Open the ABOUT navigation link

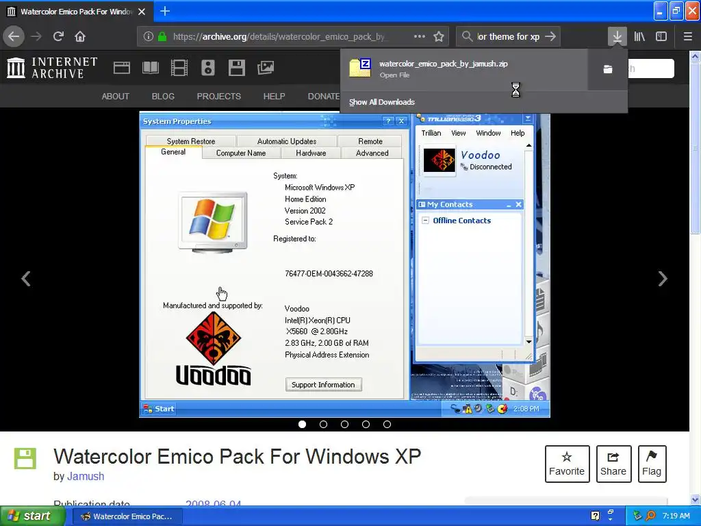click(x=115, y=97)
